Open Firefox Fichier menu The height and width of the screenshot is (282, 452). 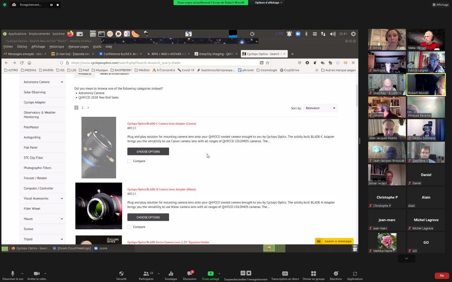pos(8,47)
